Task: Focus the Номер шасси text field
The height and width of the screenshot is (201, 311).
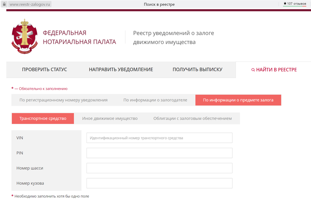Action: [159, 168]
